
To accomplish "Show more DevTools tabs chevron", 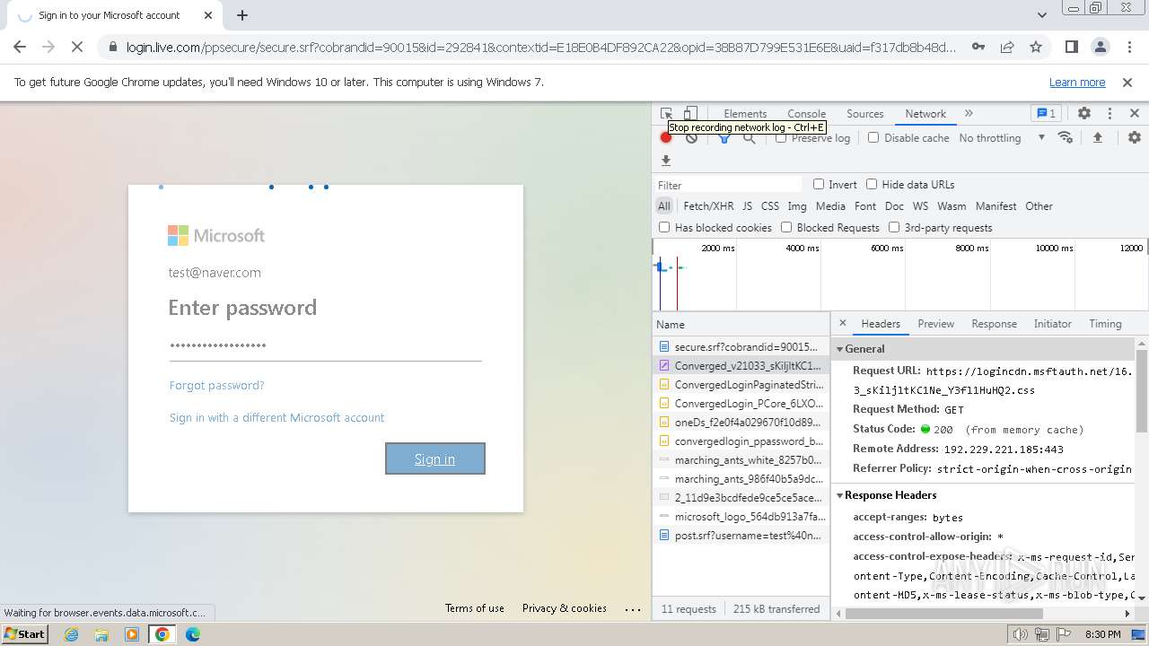I will point(969,114).
